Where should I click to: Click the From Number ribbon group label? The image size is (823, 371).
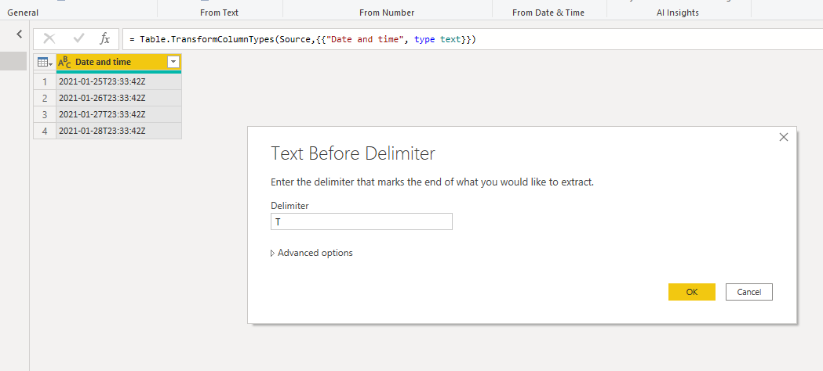click(x=387, y=13)
